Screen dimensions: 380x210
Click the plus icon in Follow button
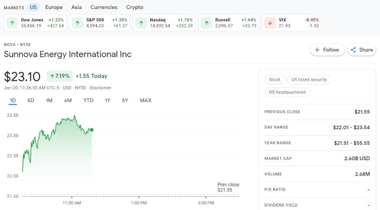317,50
